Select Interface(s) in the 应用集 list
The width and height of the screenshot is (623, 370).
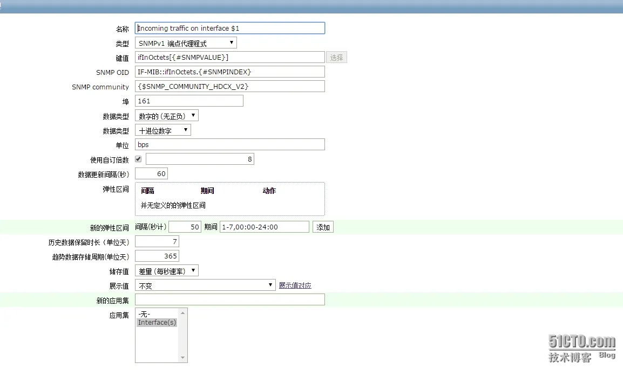click(157, 323)
